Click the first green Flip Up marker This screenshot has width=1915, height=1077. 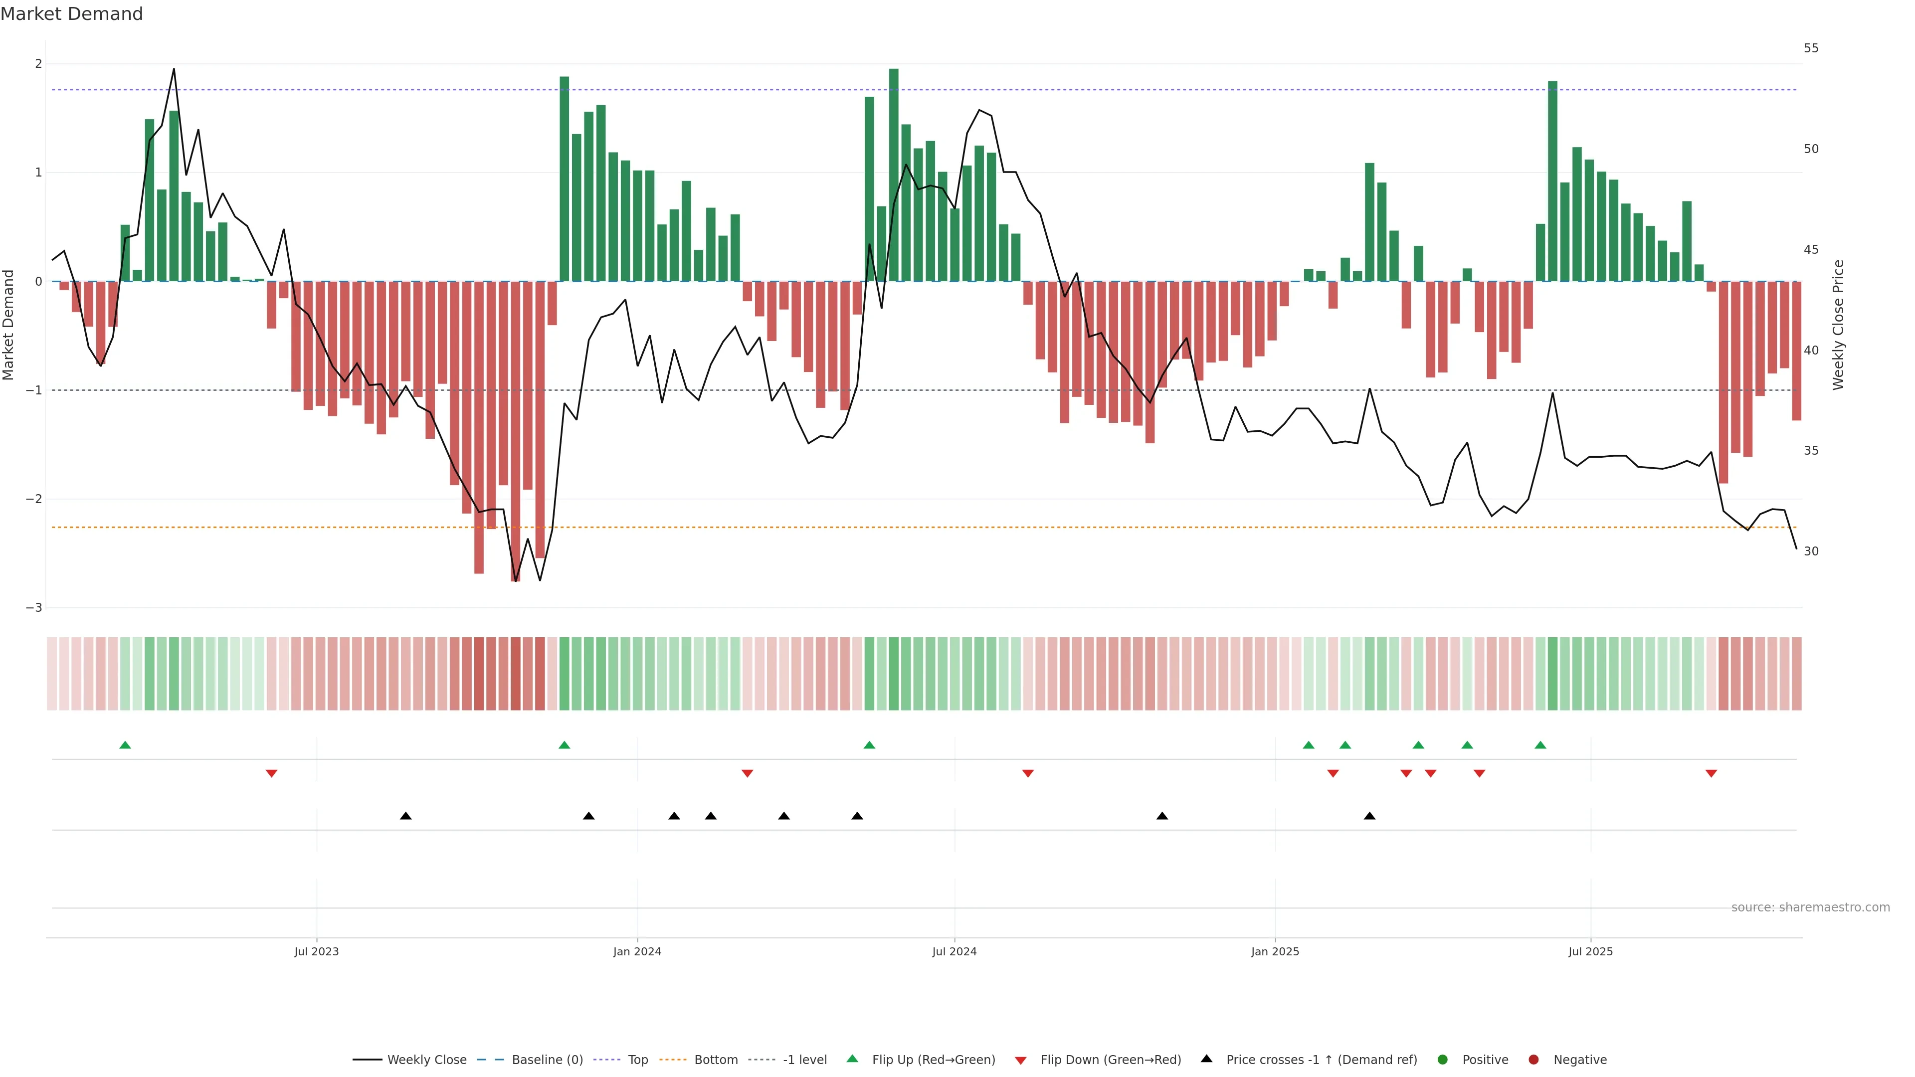tap(125, 745)
